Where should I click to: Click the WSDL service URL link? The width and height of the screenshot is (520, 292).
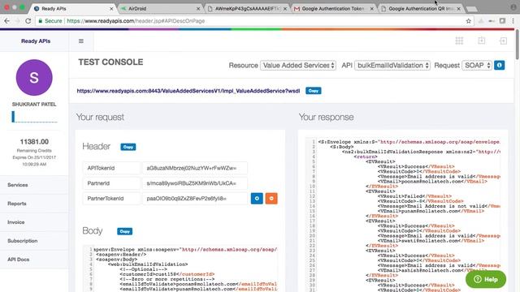pos(188,91)
